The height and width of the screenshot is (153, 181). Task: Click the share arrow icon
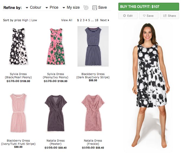pos(165,16)
